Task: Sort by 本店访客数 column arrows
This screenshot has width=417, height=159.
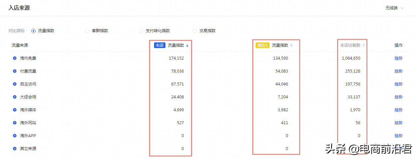Action: pos(363,45)
